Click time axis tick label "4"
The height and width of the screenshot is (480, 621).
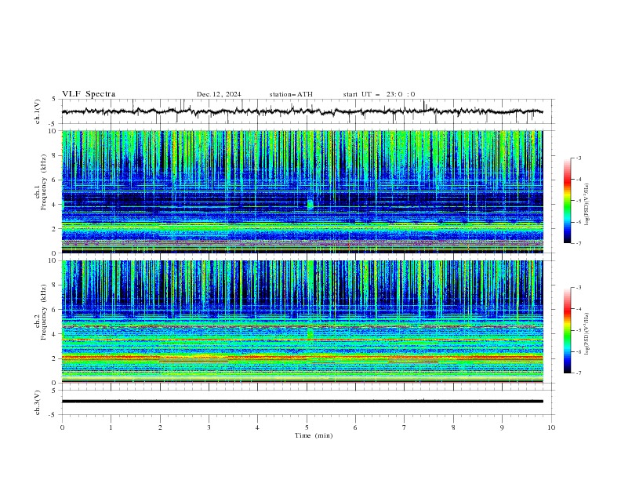click(x=257, y=427)
